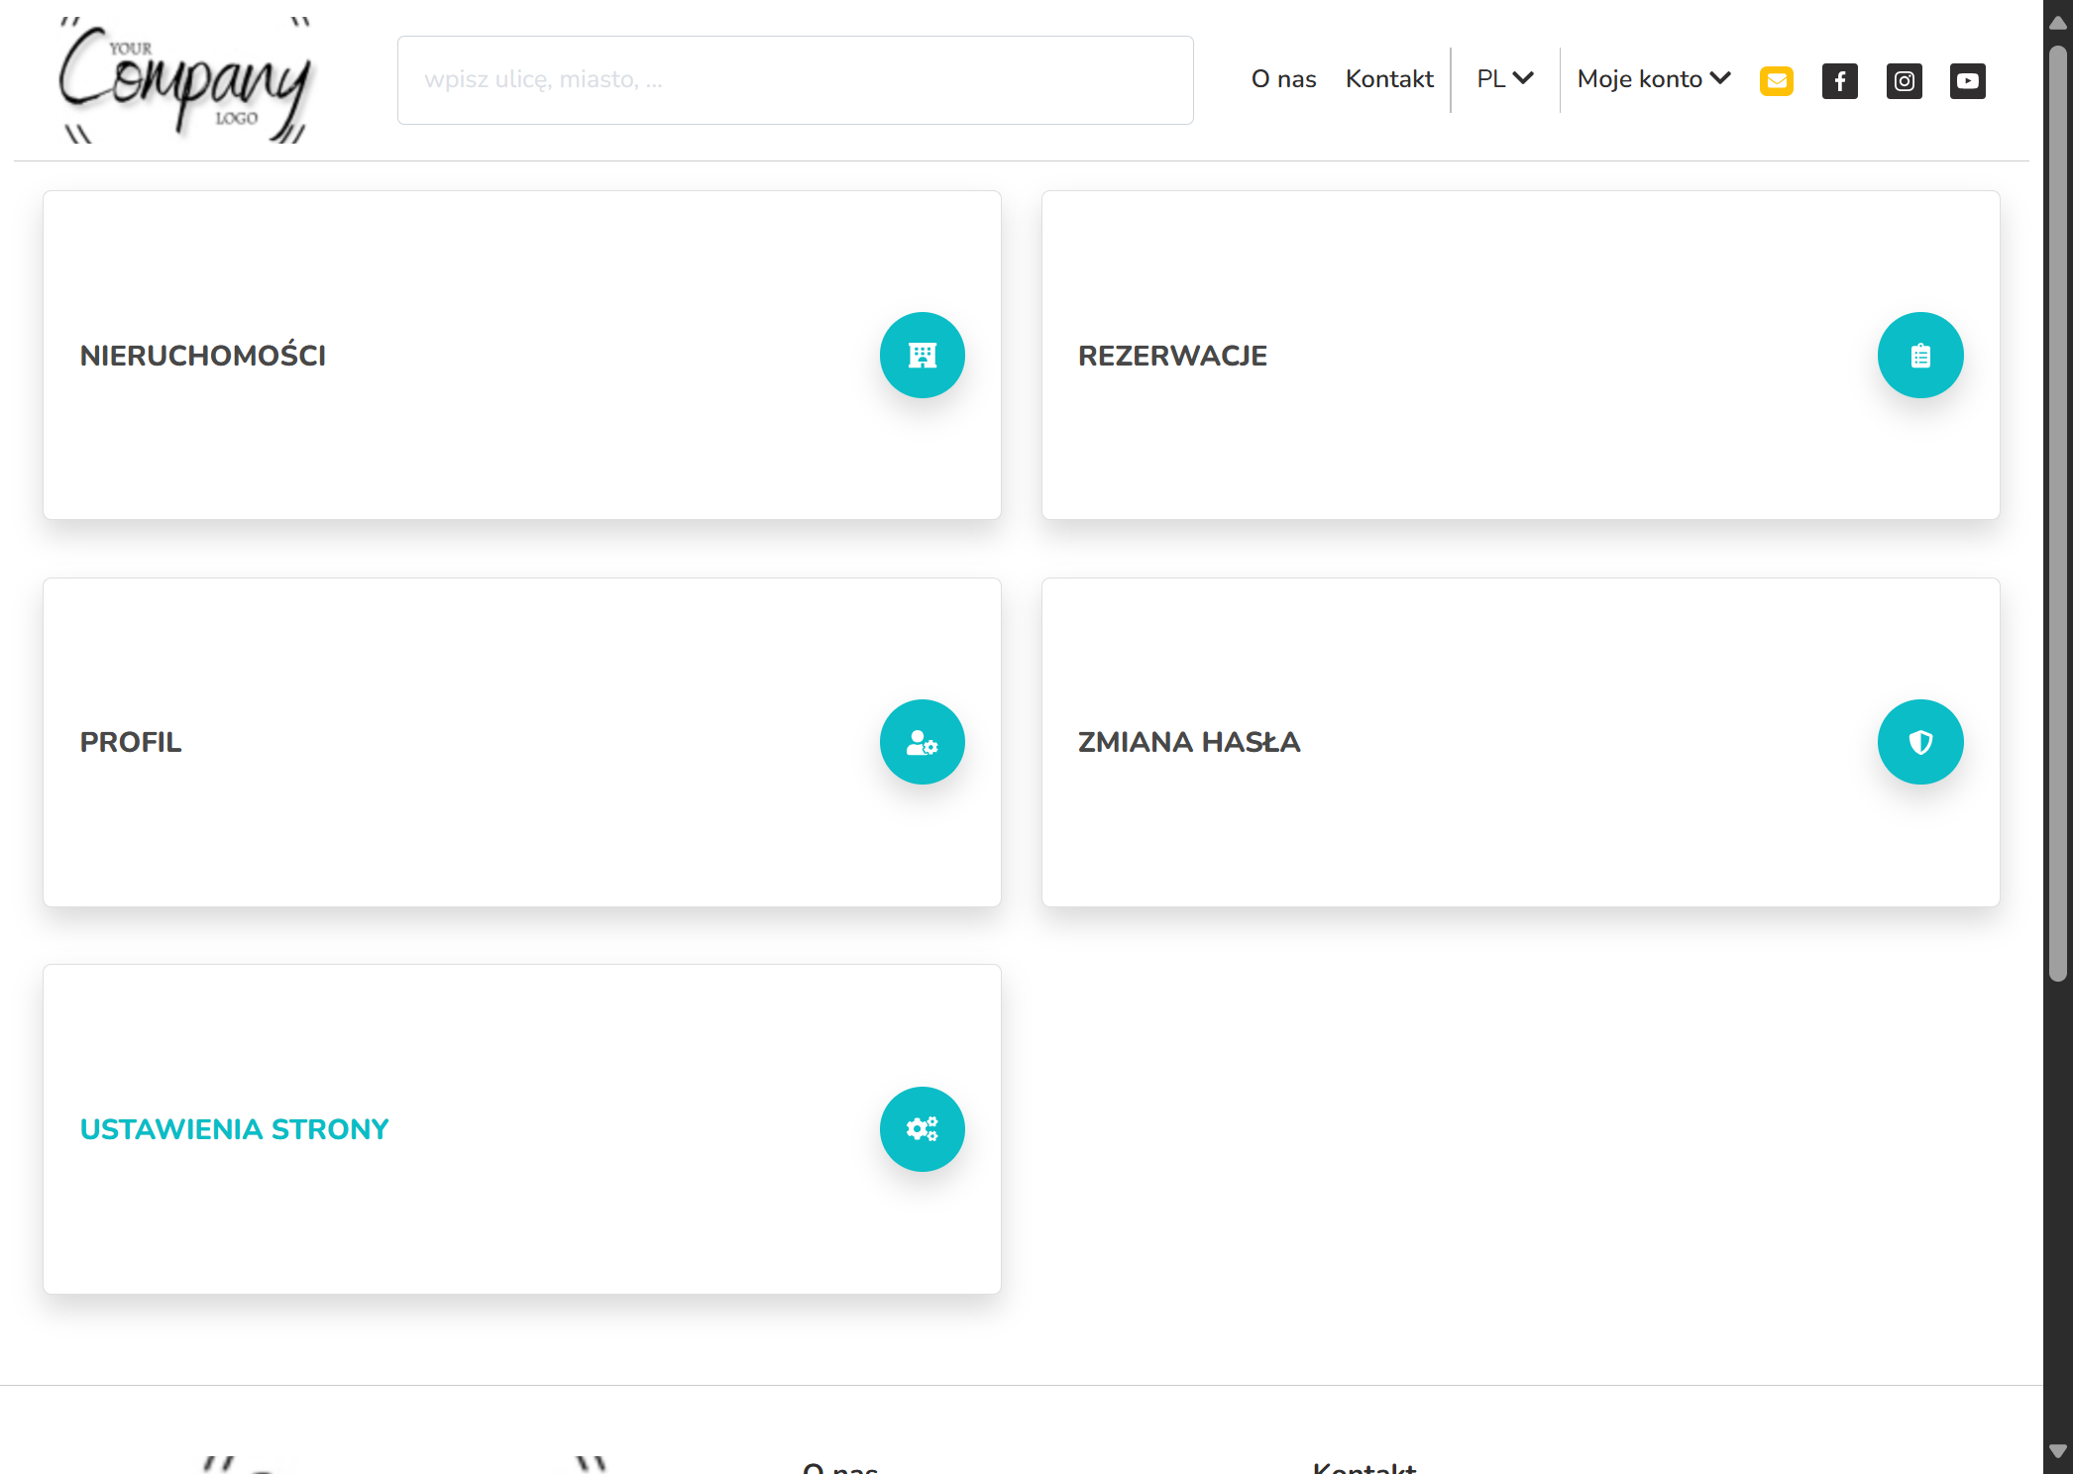Click the scrollbar up arrow

pos(2058,22)
